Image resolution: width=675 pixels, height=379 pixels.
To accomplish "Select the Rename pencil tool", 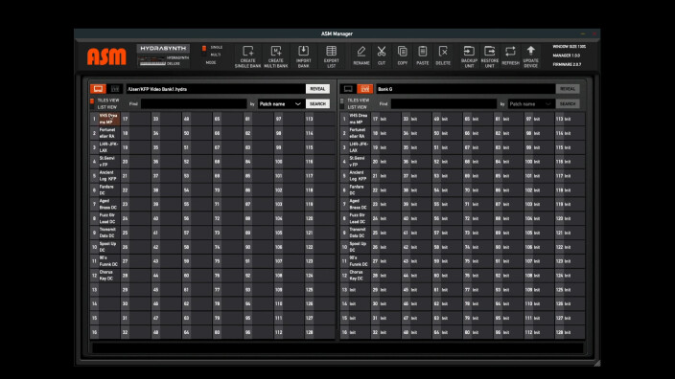I will pyautogui.click(x=361, y=56).
